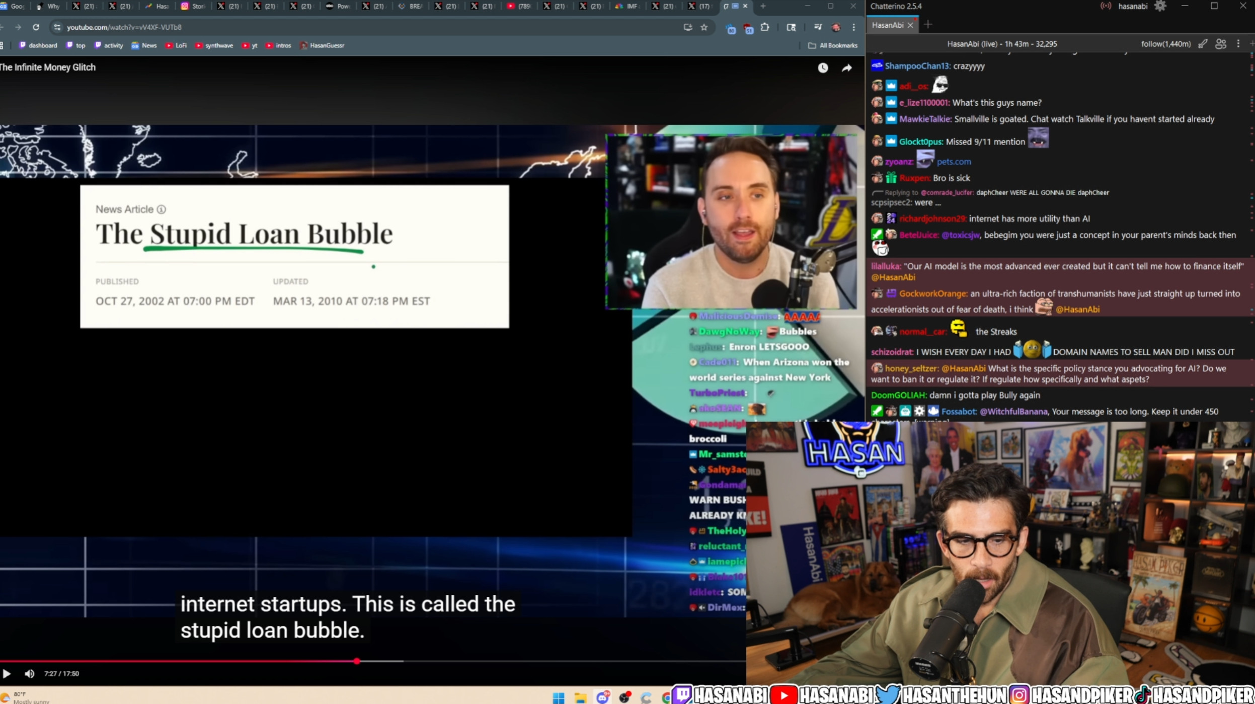Click the video progress bar scrubber
The image size is (1255, 704).
(357, 661)
